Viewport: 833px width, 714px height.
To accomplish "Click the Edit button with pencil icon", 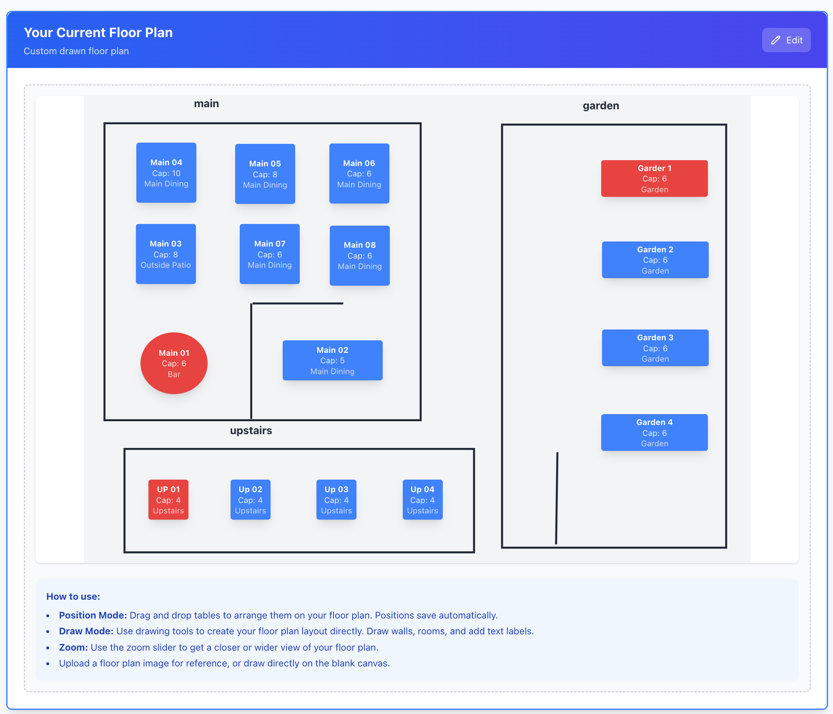I will tap(786, 40).
